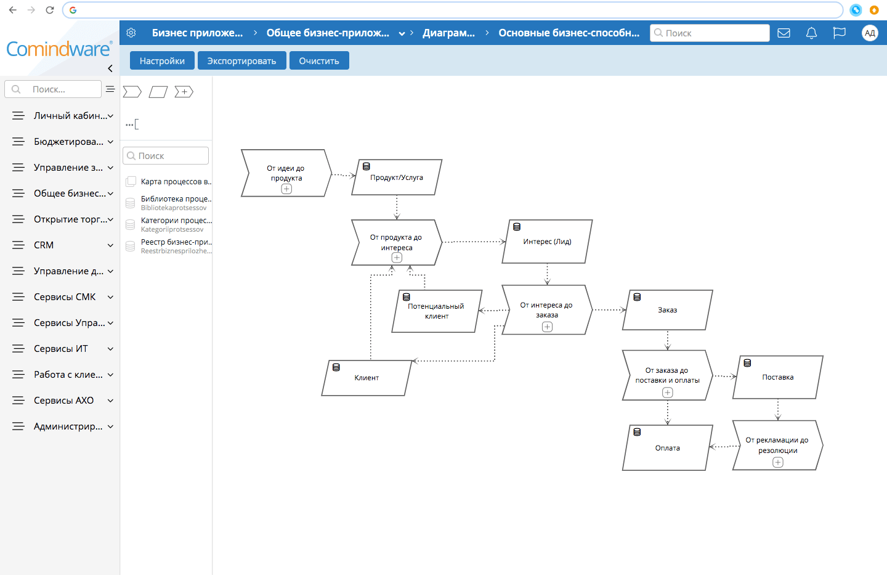Open the notifications bell
The height and width of the screenshot is (575, 887).
tap(811, 33)
